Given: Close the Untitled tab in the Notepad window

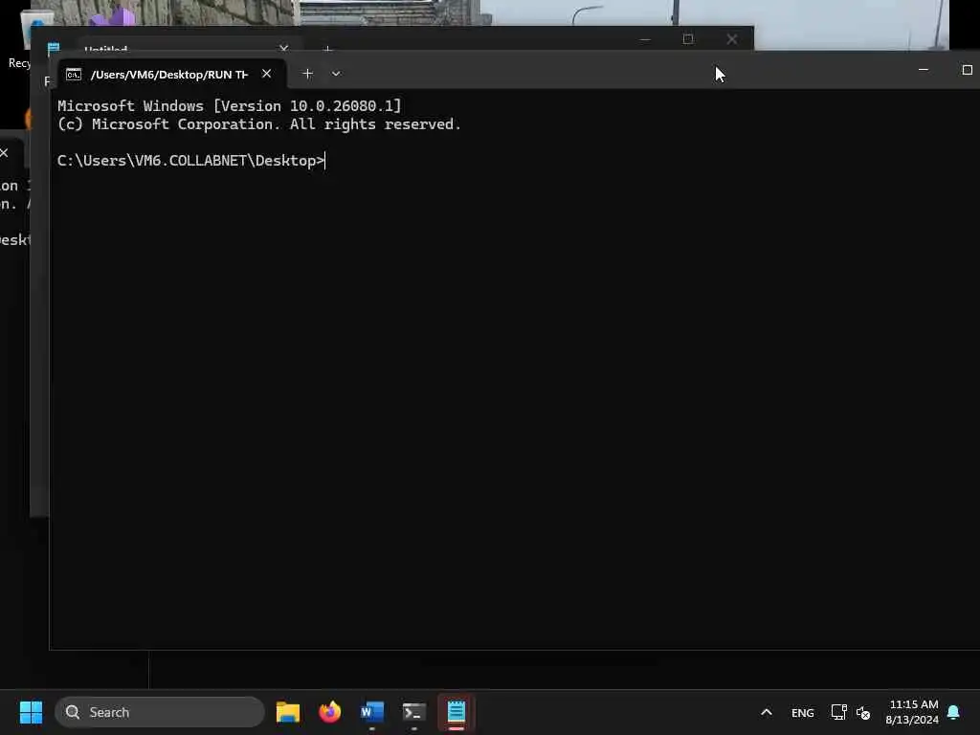Looking at the screenshot, I should pos(283,48).
